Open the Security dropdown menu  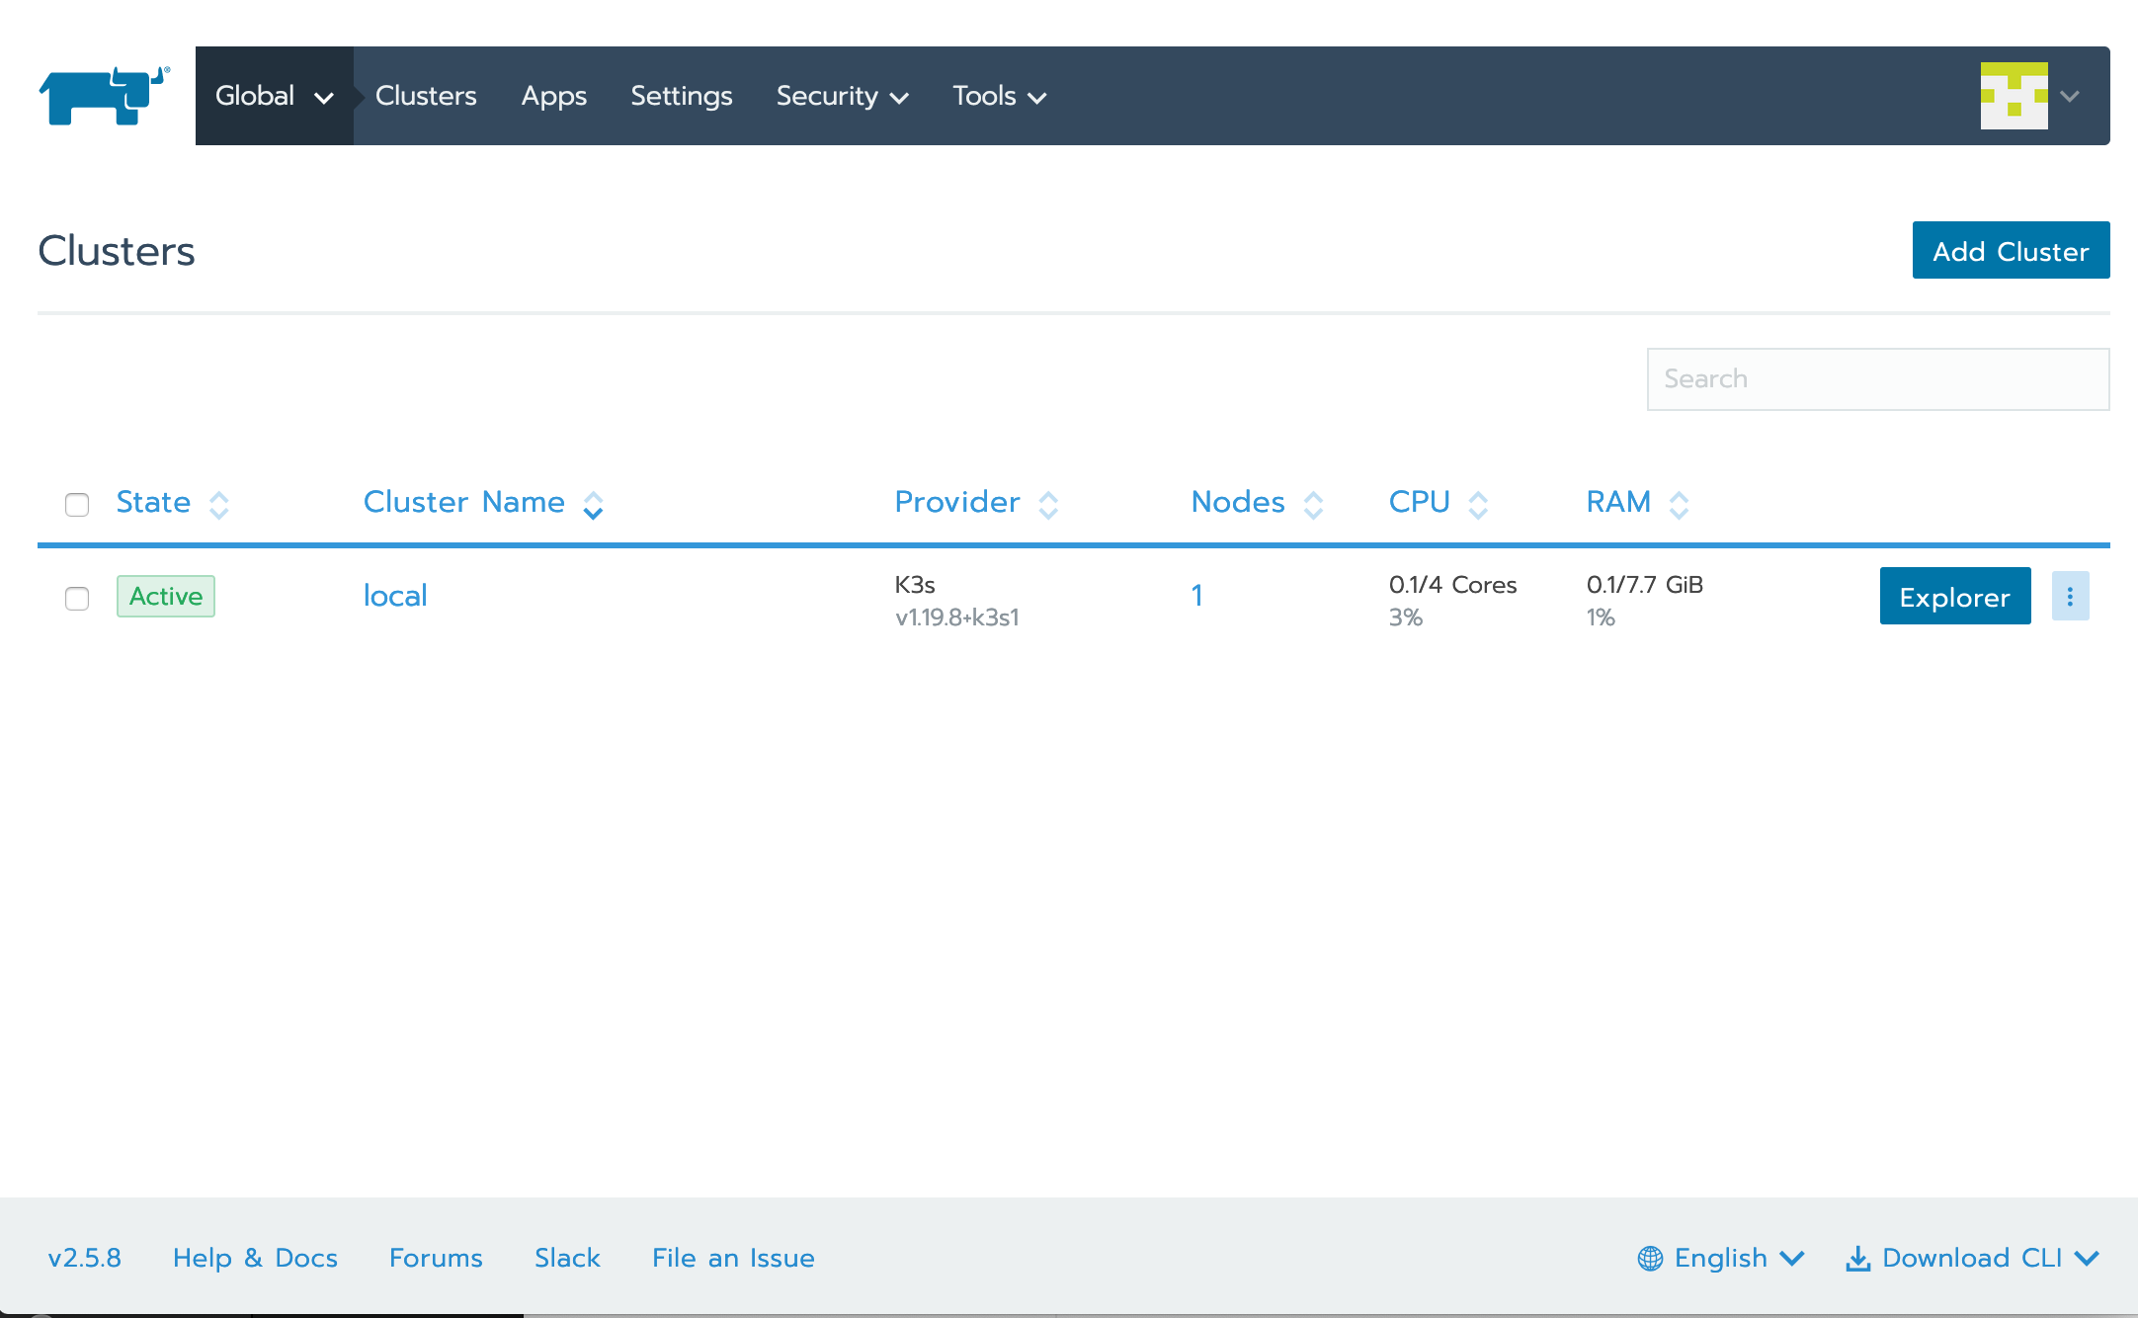(x=842, y=96)
